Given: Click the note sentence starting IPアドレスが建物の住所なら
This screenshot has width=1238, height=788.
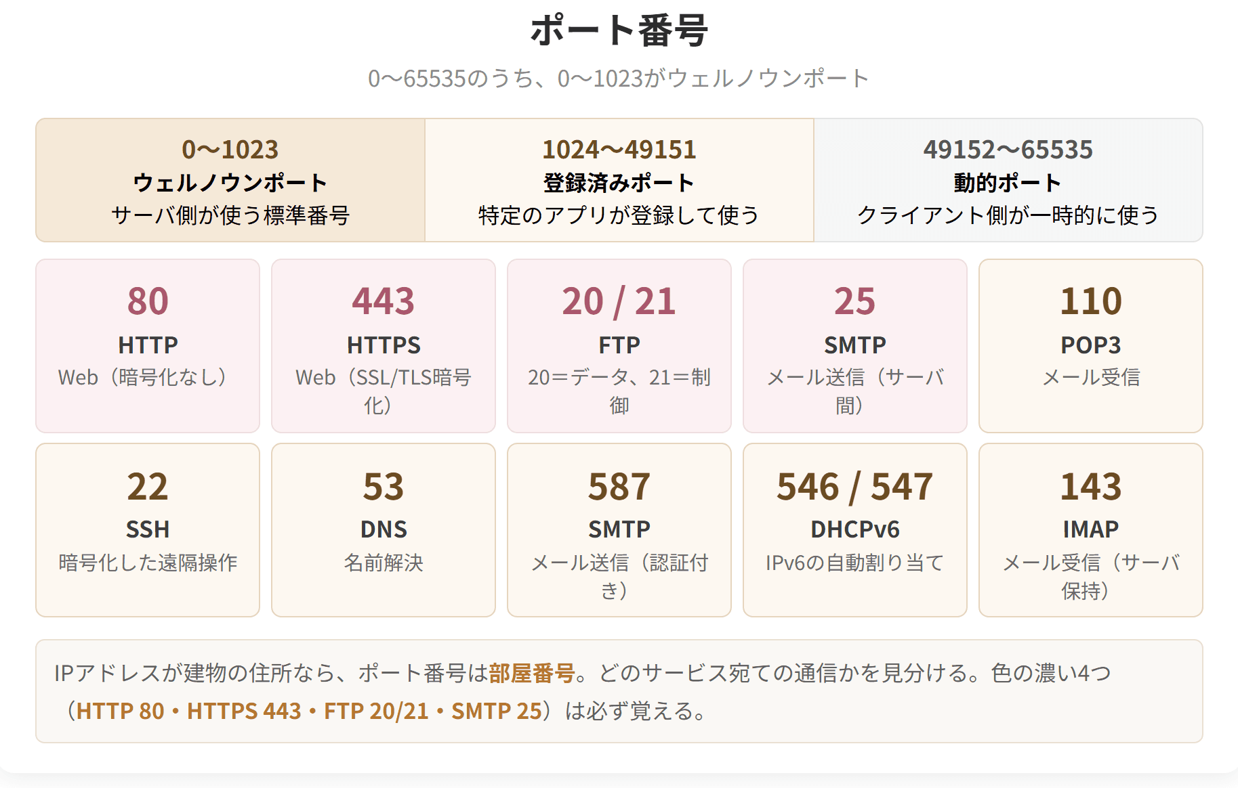Looking at the screenshot, I should click(x=583, y=692).
